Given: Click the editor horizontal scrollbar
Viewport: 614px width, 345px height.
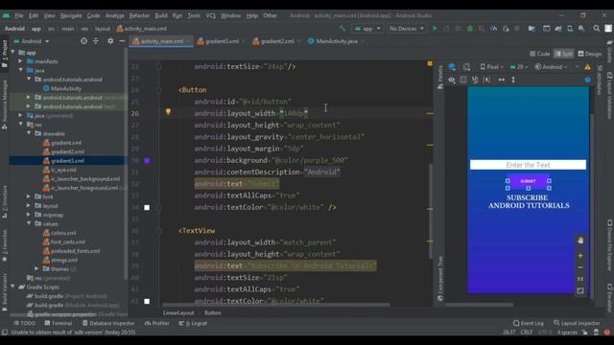Looking at the screenshot, I should (276, 305).
